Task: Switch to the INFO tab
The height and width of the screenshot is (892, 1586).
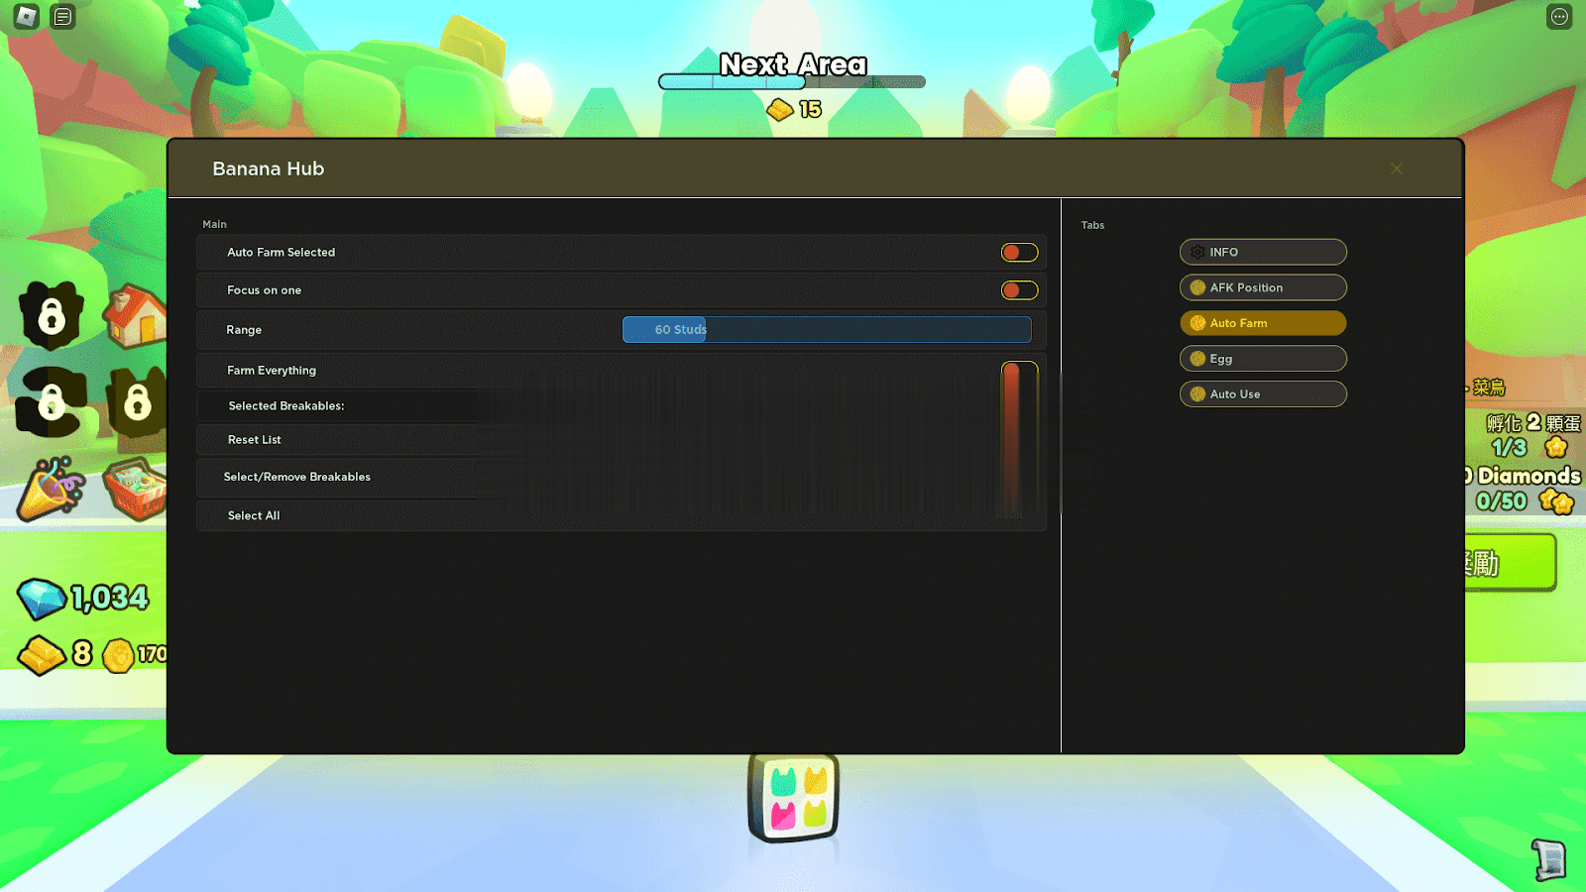Action: tap(1263, 253)
